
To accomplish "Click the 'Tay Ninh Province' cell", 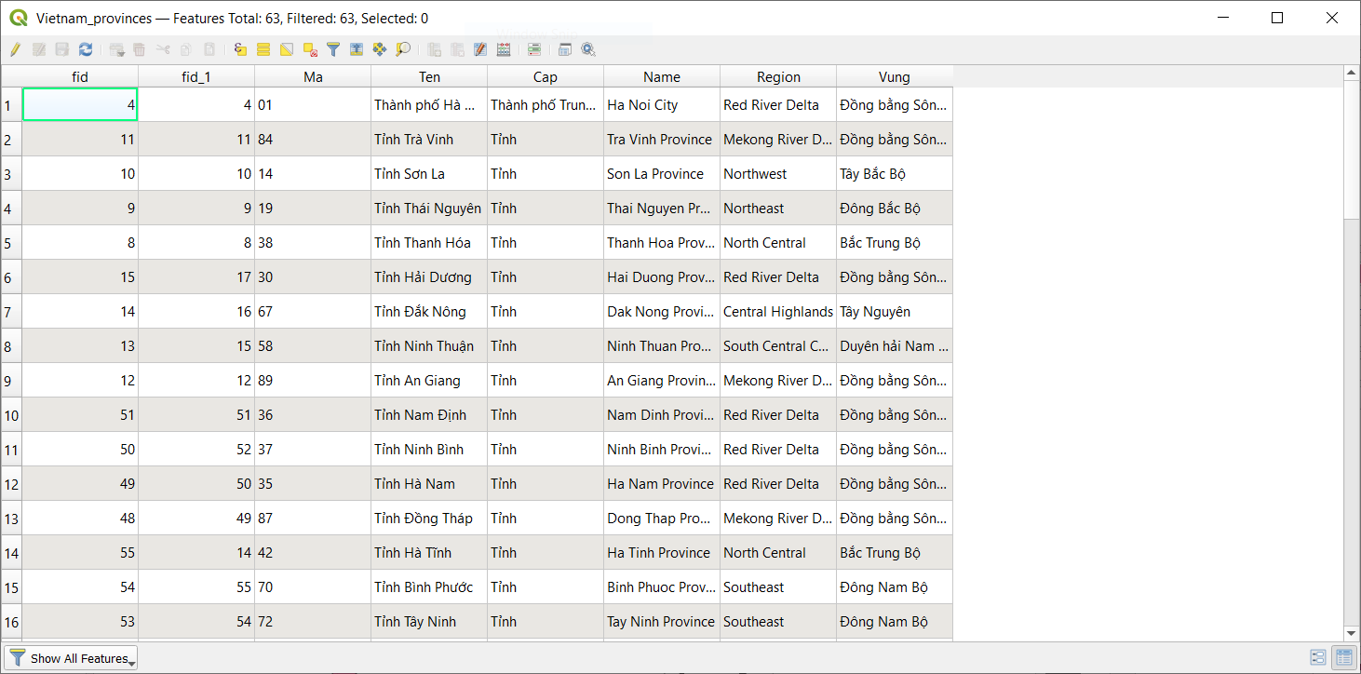I will click(x=662, y=622).
